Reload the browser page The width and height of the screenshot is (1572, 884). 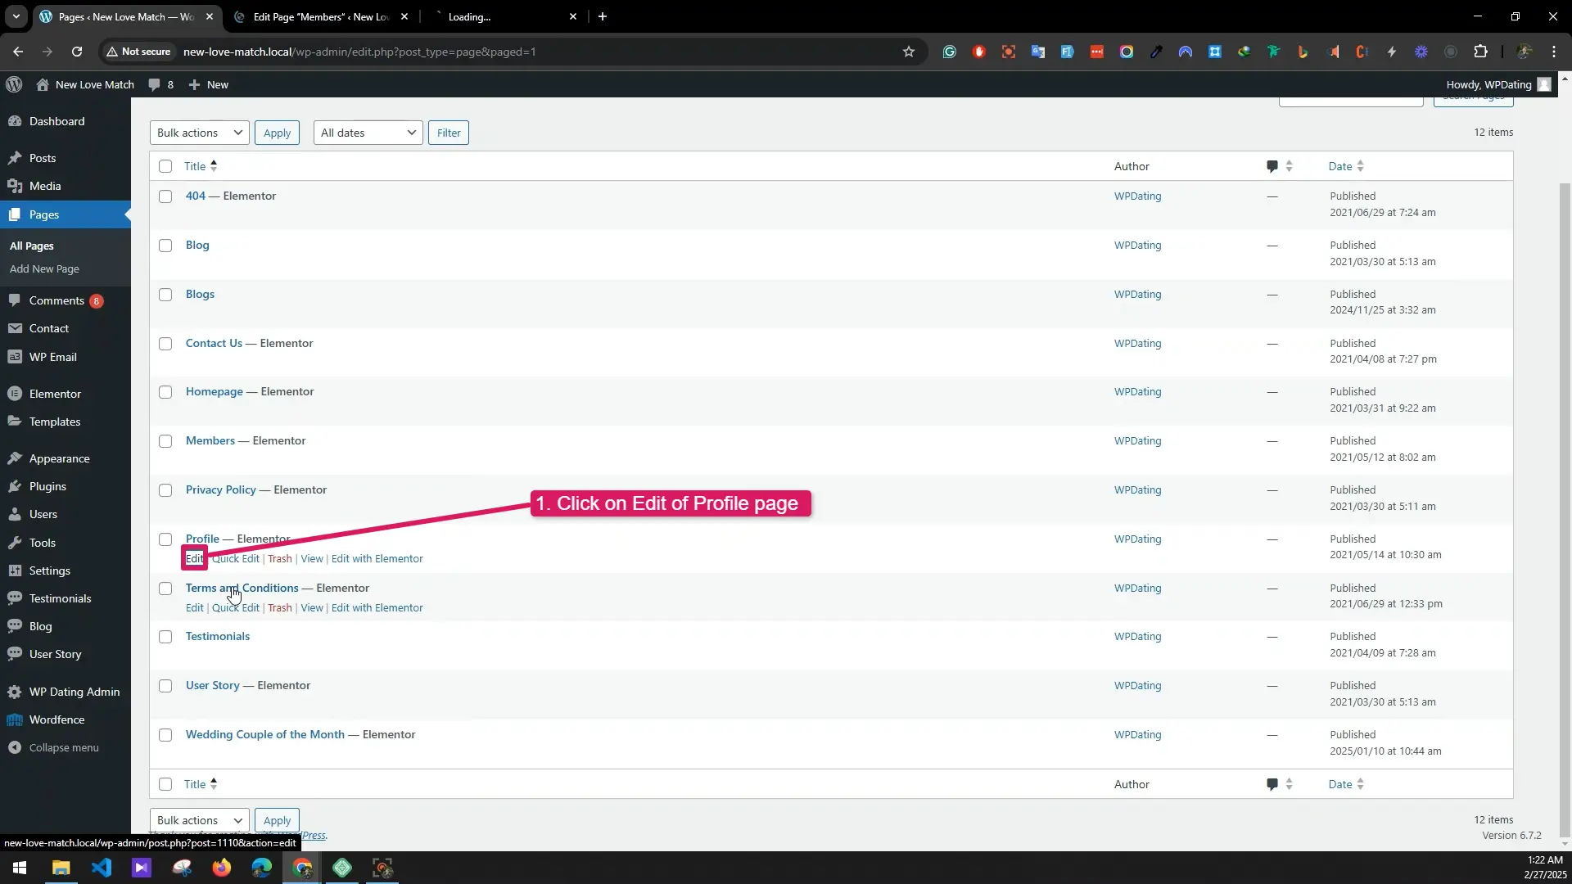(x=77, y=52)
